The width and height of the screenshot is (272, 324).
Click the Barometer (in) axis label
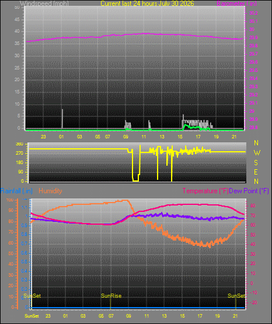pos(237,4)
